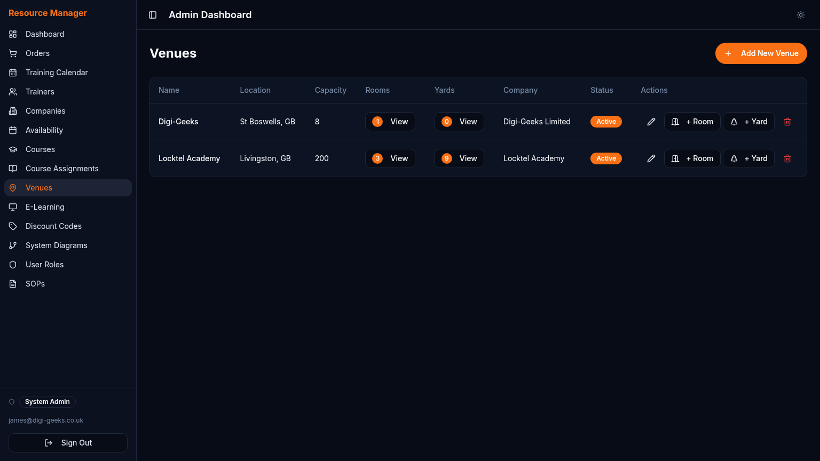View yards for Digi-Geeks
Viewport: 820px width, 461px height.
(x=459, y=122)
